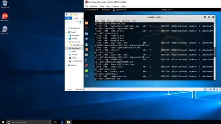Open VirtualBox Input menu
Viewport: 221px width, 124px height.
click(108, 6)
